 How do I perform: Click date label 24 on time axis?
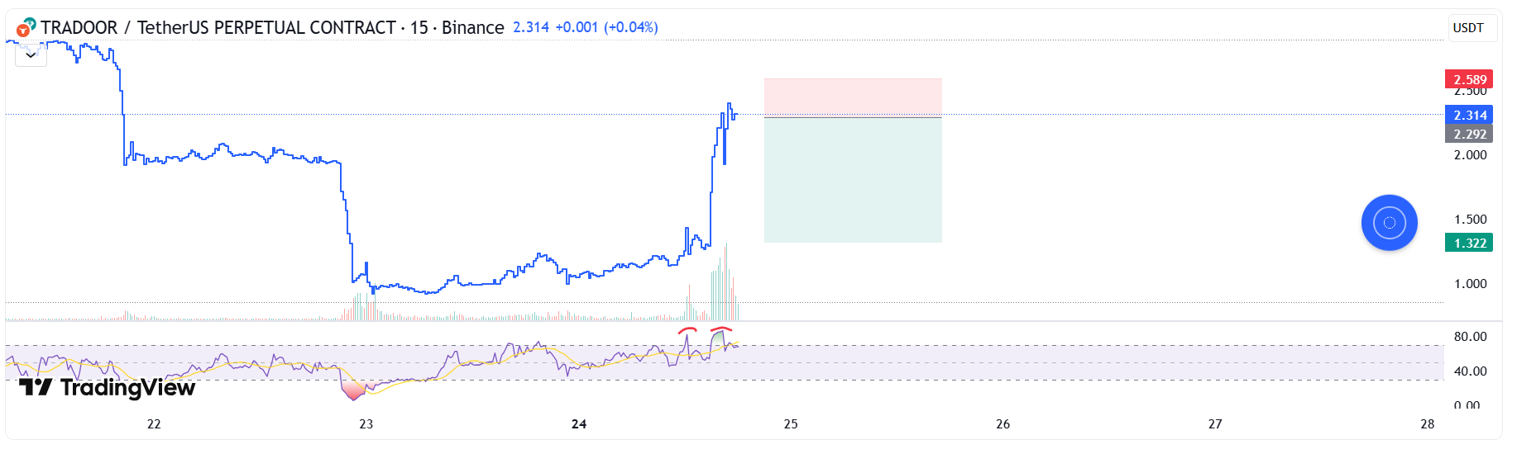pyautogui.click(x=579, y=424)
